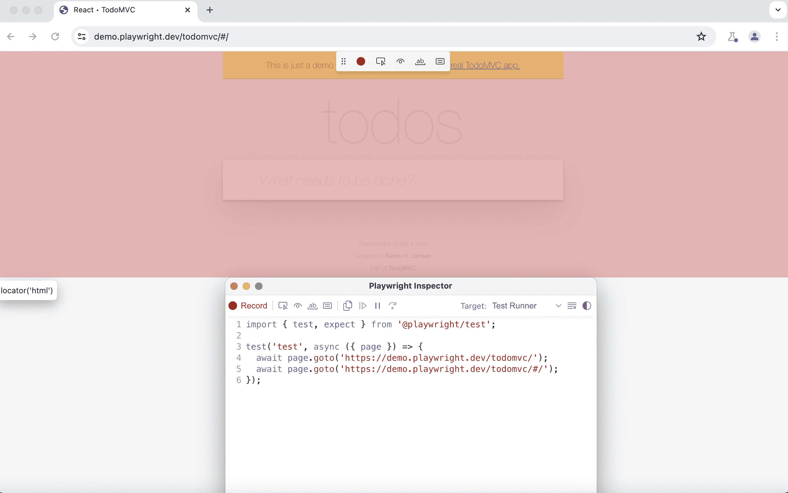Toggle the Inspector color theme

(x=587, y=306)
